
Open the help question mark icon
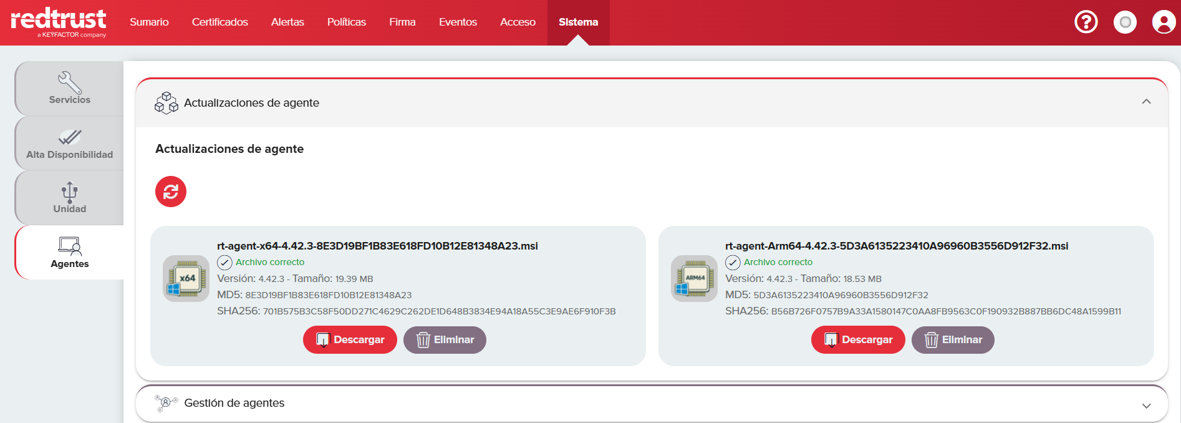[1086, 22]
